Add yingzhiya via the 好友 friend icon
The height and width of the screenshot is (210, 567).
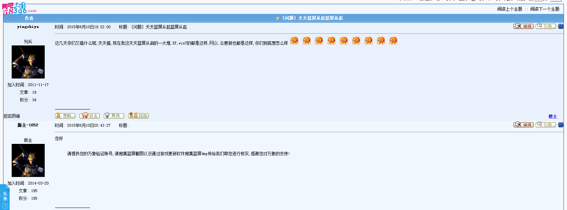click(89, 116)
